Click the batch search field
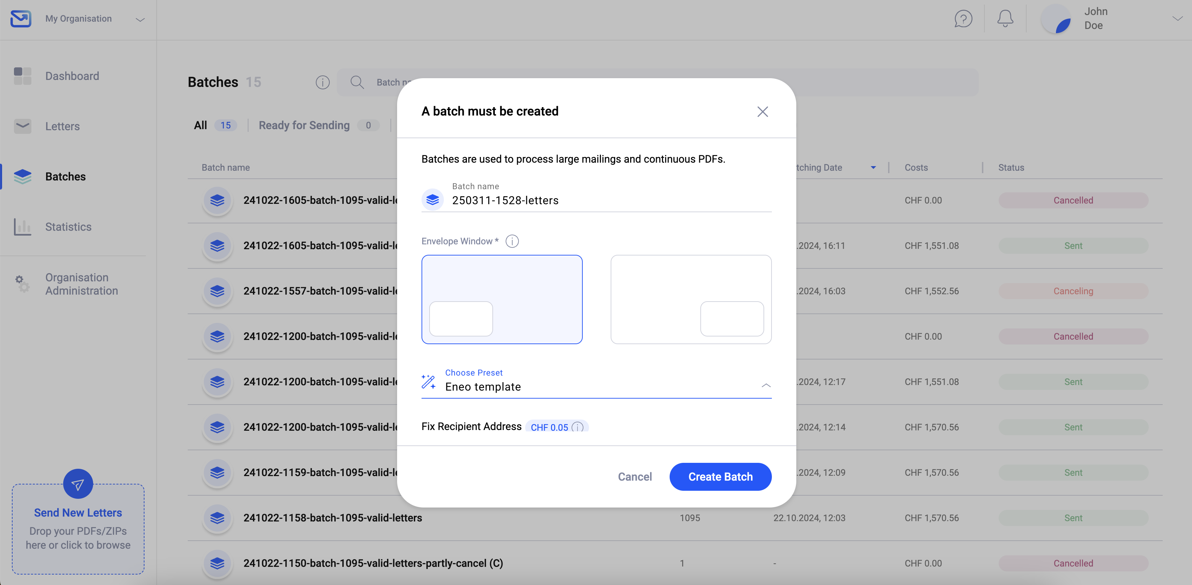This screenshot has width=1192, height=585. 657,82
